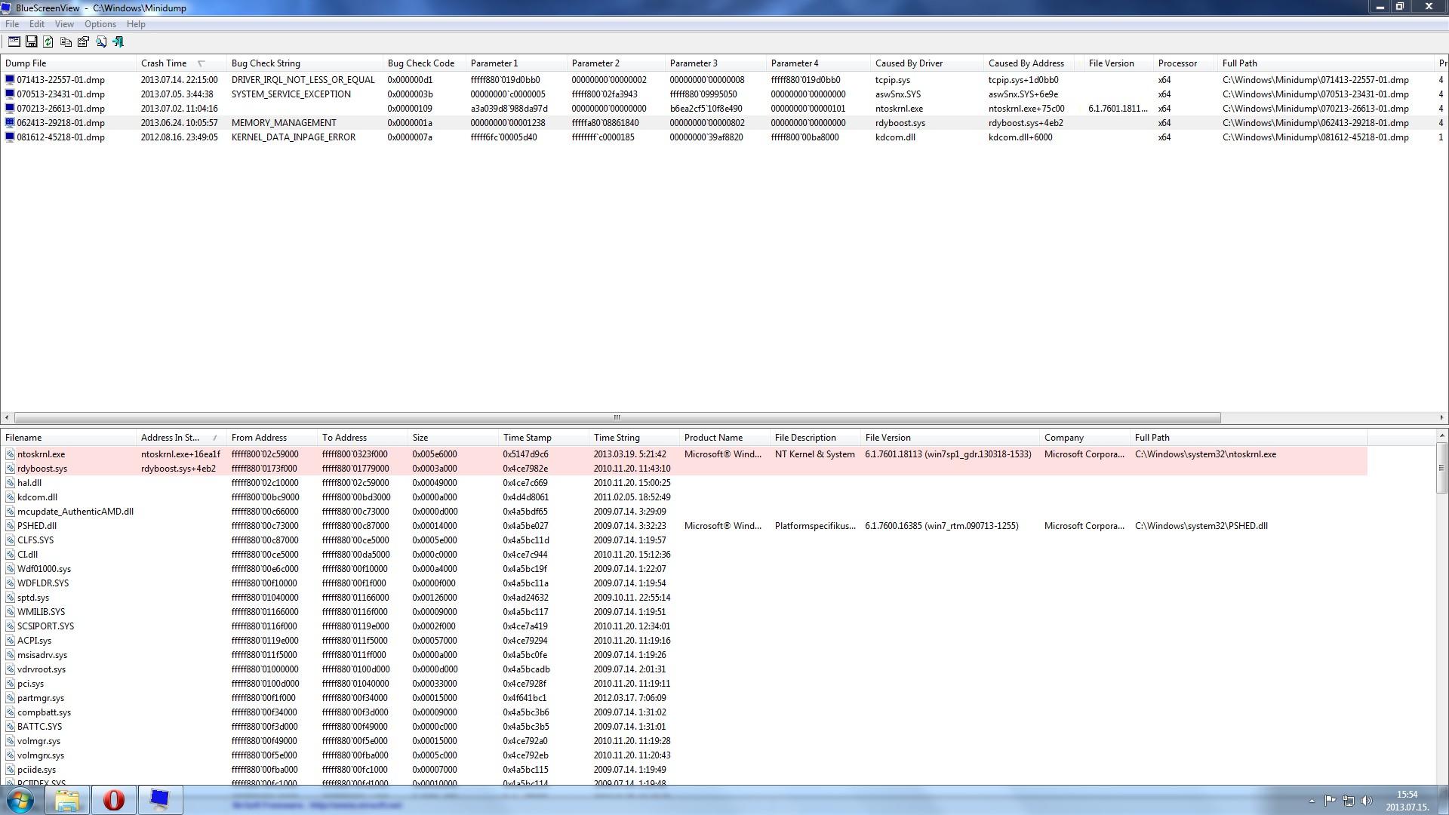The width and height of the screenshot is (1449, 815).
Task: Click the volume speaker tray icon
Action: pos(1366,801)
